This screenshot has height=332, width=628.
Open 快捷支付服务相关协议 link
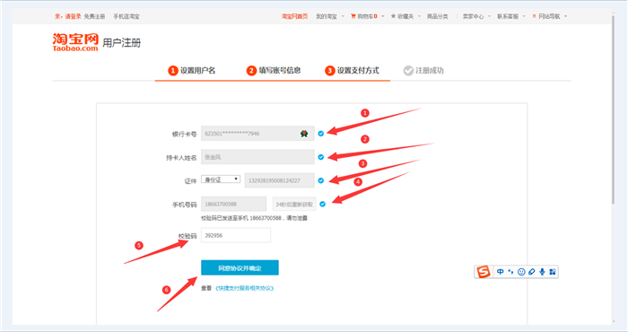(x=244, y=288)
